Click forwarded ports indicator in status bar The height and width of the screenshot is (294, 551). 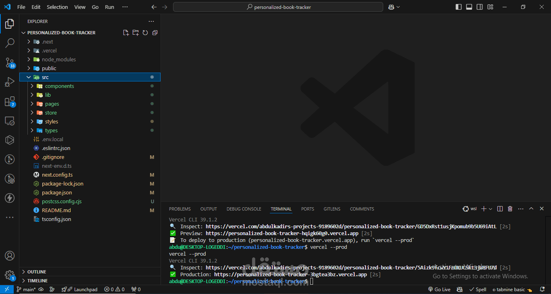[135, 290]
